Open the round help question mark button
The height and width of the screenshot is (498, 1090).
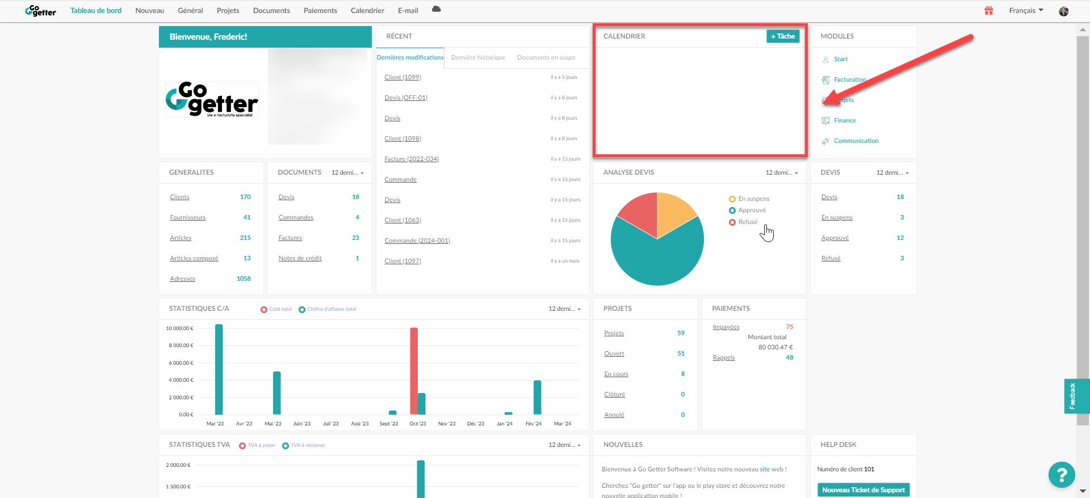coord(1062,475)
